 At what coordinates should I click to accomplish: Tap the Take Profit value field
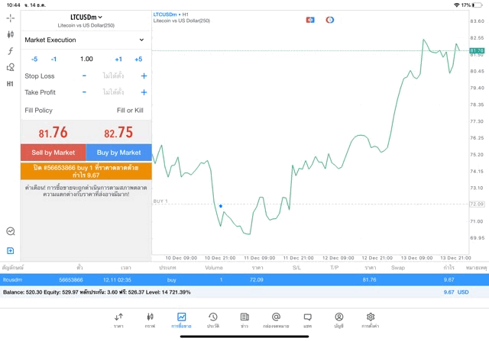point(114,92)
